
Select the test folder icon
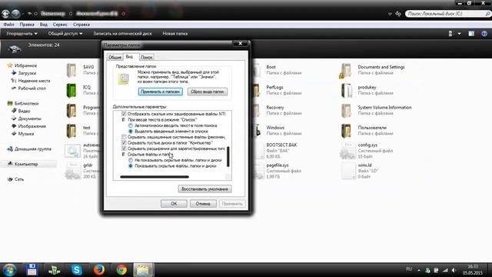(71, 131)
